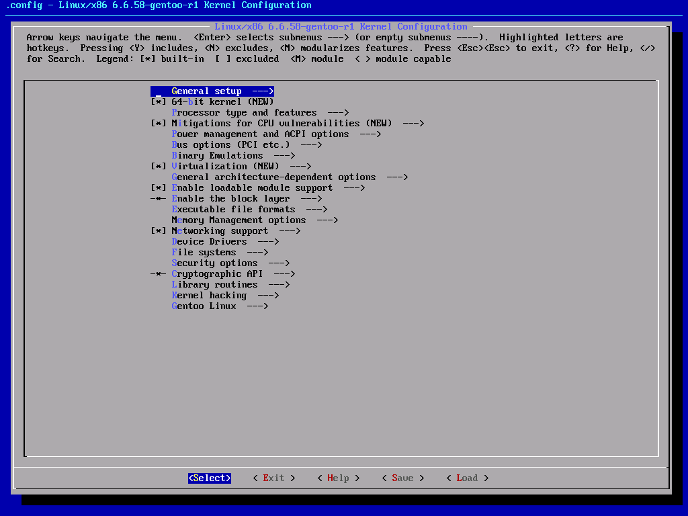Toggle the Networking support checkbox
The image size is (688, 516).
tap(159, 231)
